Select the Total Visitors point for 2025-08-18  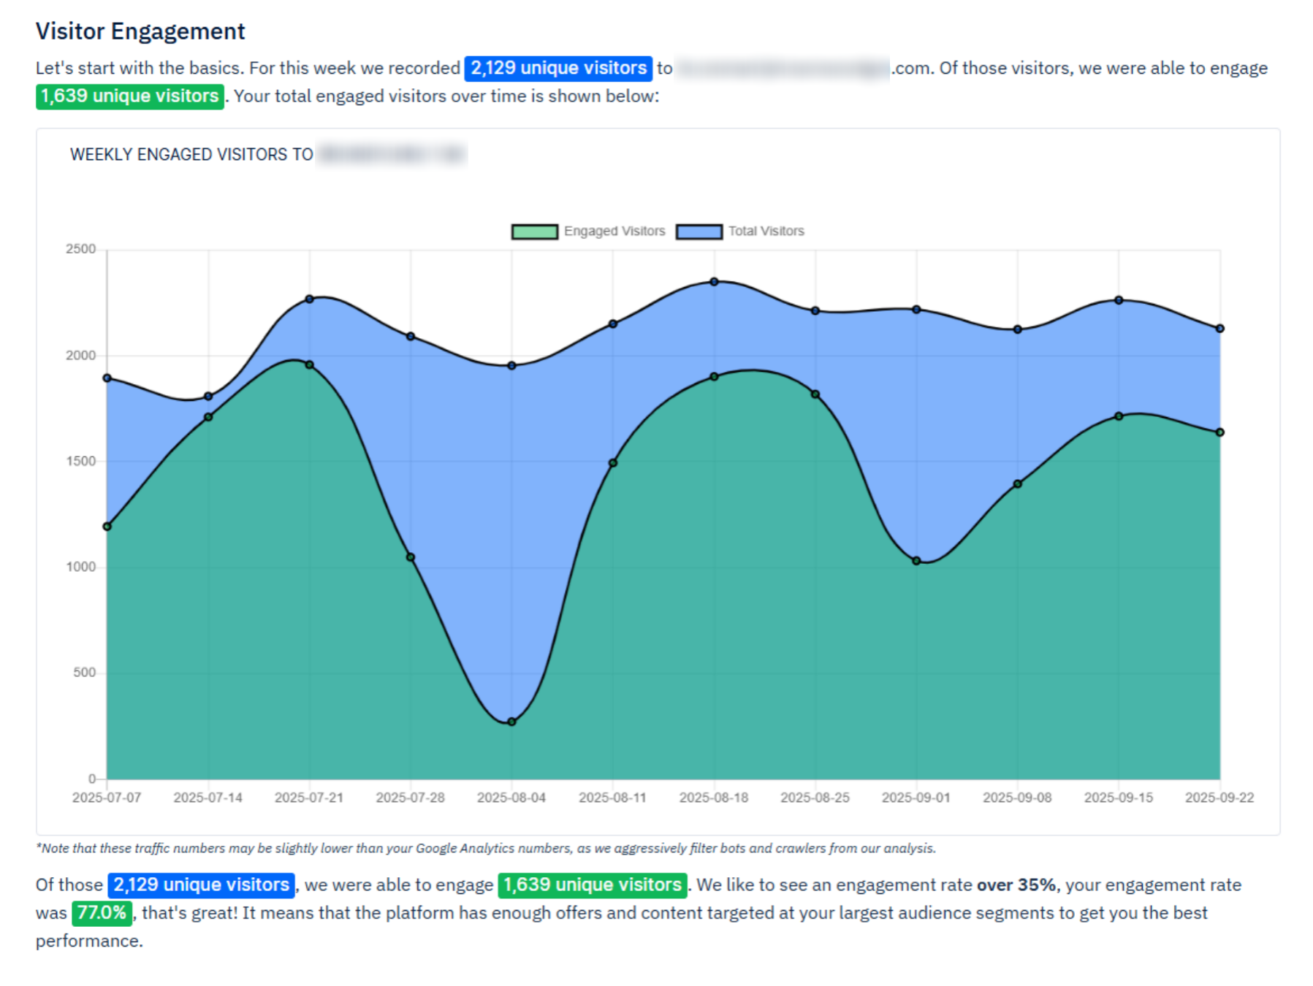coord(714,282)
